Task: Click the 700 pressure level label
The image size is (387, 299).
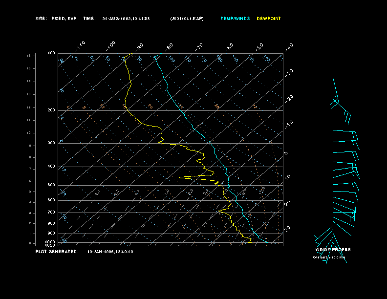Action: 51,212
